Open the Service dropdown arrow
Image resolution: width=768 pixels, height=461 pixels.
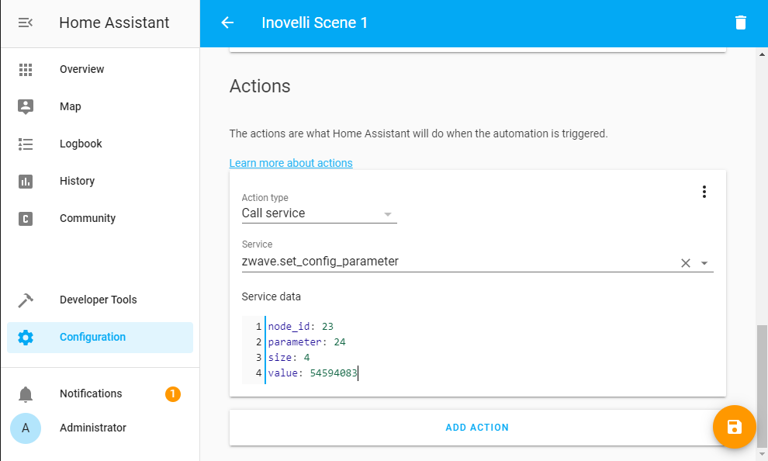point(704,263)
